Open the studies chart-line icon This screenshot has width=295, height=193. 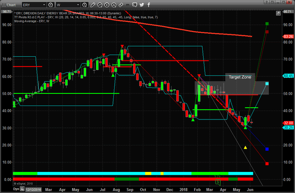(100, 5)
